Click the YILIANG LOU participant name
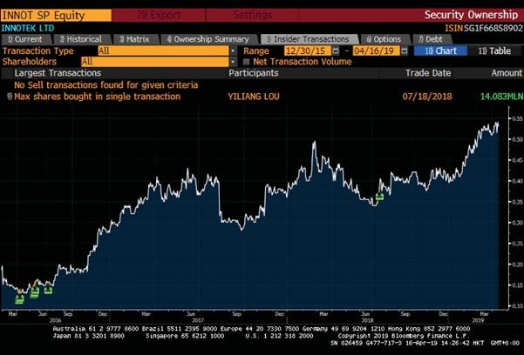Viewport: 524px width, 355px height. 254,97
